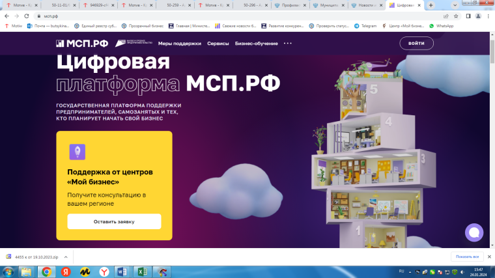Open the Центр «Мой бизне... bookmark
The height and width of the screenshot is (278, 495).
click(x=403, y=26)
